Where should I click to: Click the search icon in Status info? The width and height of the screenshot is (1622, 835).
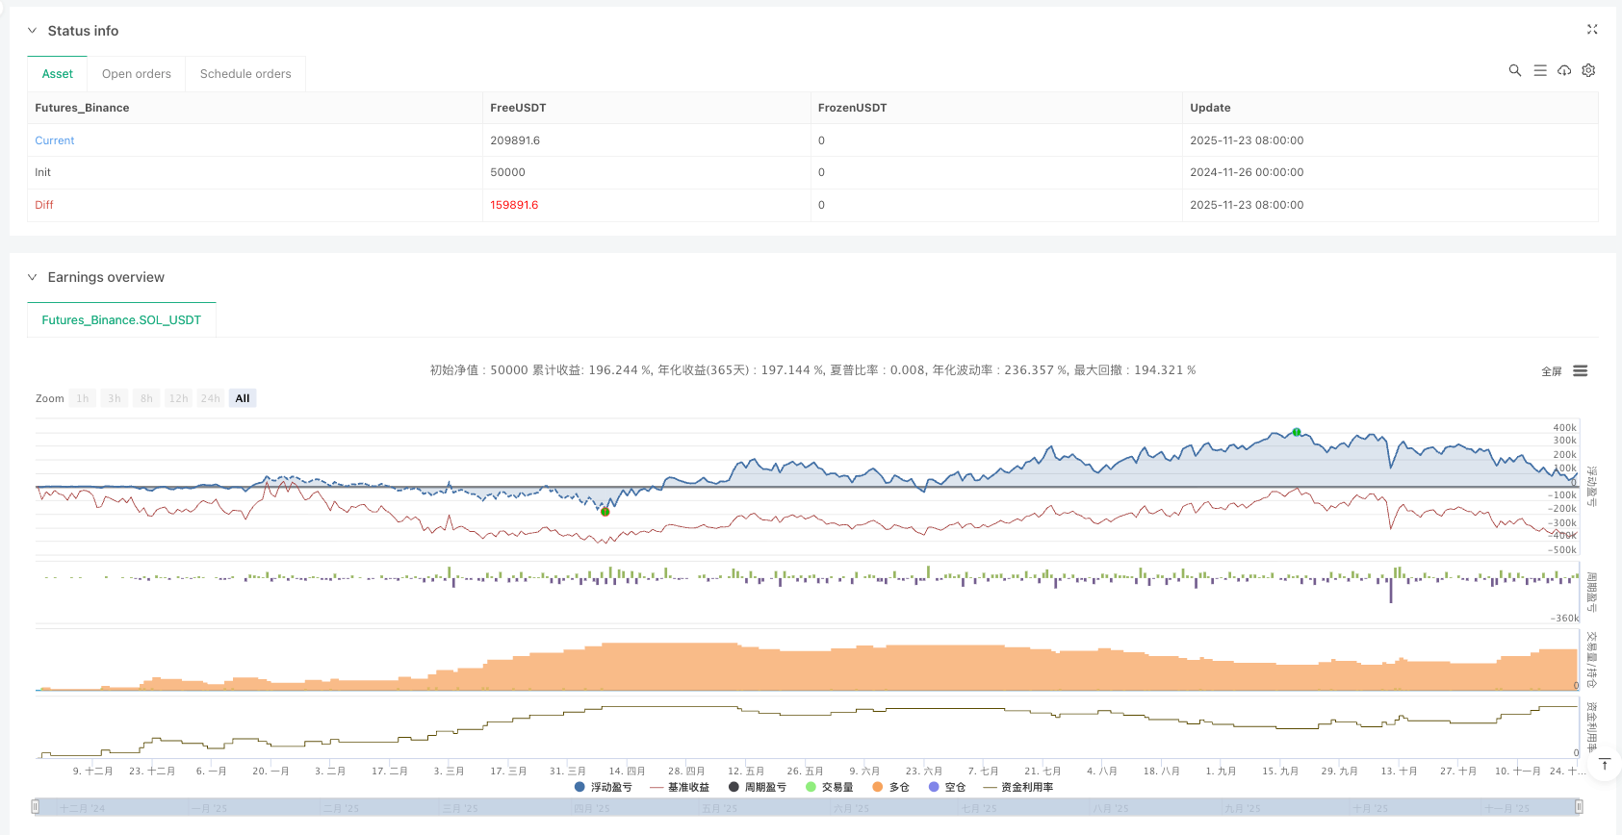coord(1514,70)
